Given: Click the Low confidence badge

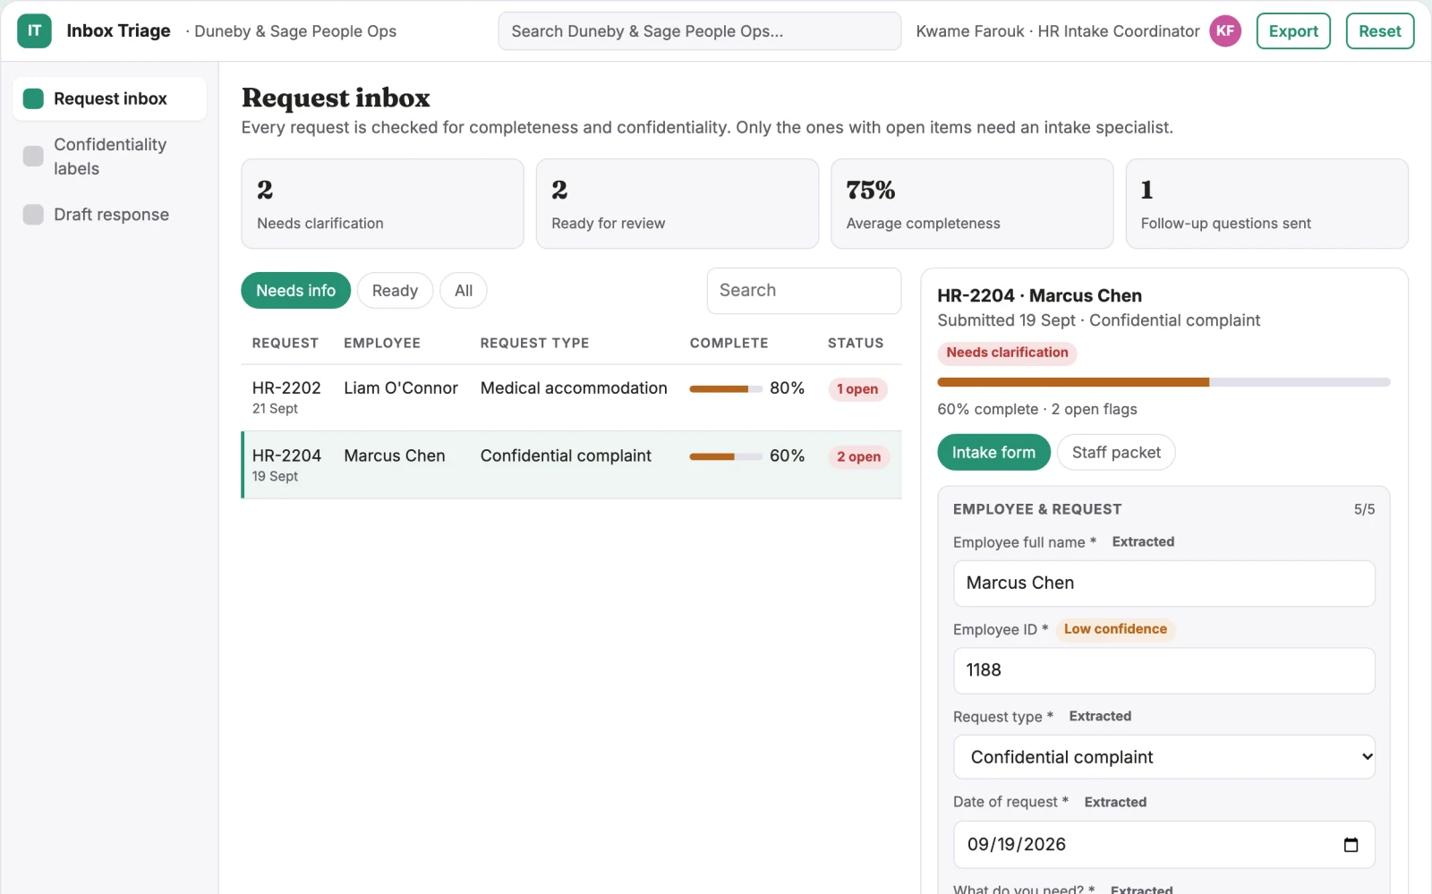Looking at the screenshot, I should tap(1115, 629).
